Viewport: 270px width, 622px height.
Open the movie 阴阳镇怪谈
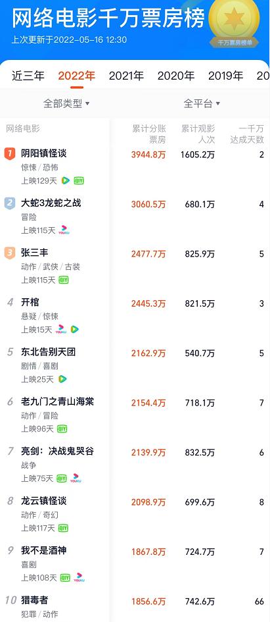[44, 153]
